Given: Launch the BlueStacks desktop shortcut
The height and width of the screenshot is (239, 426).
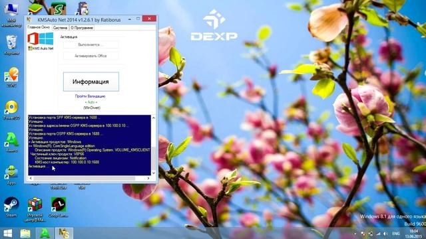Looking at the screenshot, I should 35,9.
